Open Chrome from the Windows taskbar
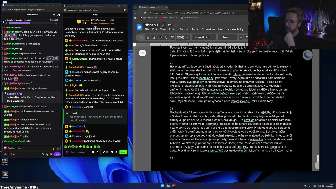The height and width of the screenshot is (189, 336). [x=168, y=186]
